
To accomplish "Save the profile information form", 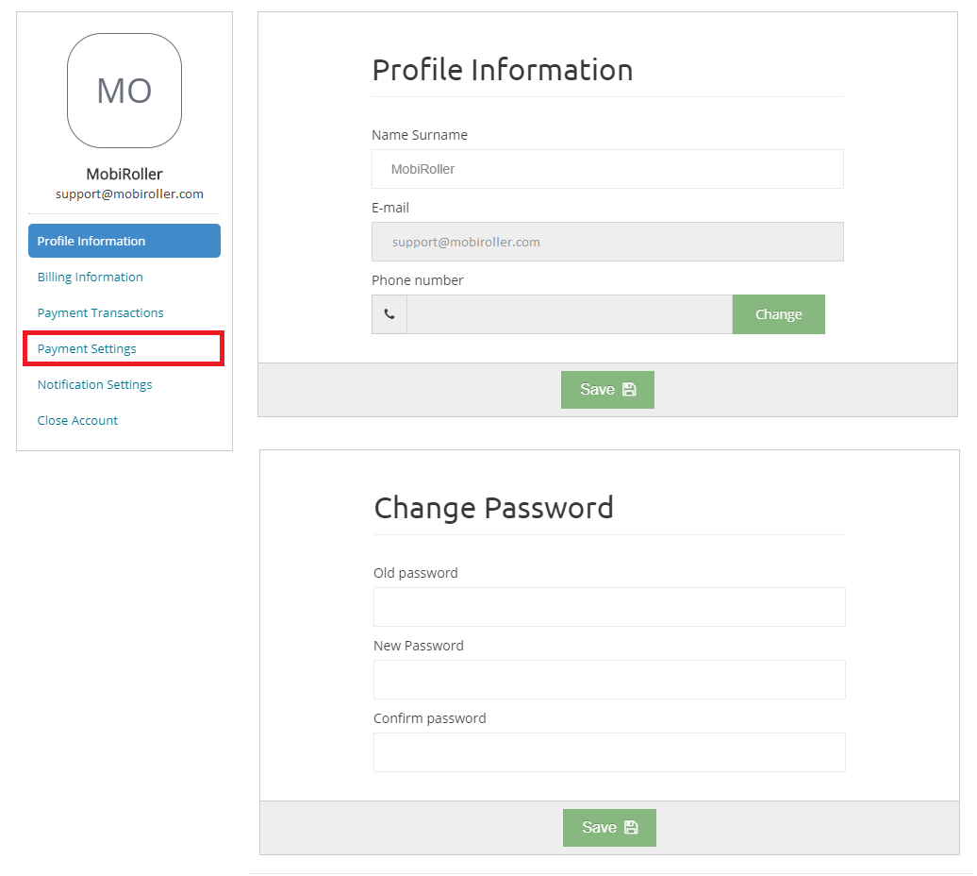I will [x=607, y=390].
